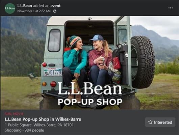Click the L.L.Bean green profile avatar
The height and width of the screenshot is (135, 179).
coord(10,8)
